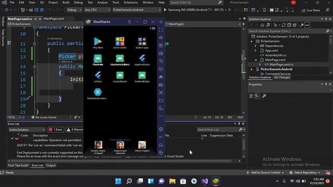The image size is (333, 187).
Task: Expand App.xaml node in Solution Explorer
Action: point(255,50)
